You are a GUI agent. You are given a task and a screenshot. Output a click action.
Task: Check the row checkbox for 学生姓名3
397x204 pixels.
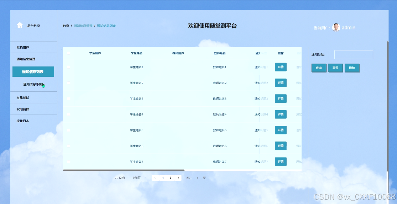(68, 98)
